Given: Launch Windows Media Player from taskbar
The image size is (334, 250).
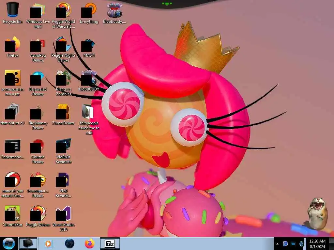Looking at the screenshot, I should tap(48, 243).
